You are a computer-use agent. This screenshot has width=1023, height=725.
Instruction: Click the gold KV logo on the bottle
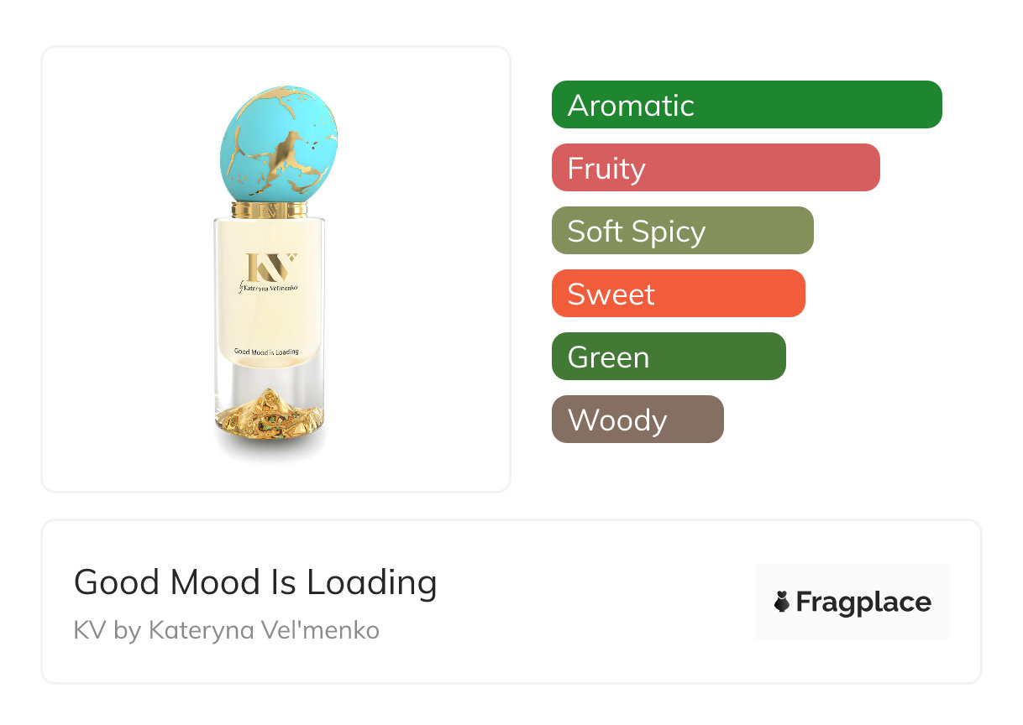point(270,267)
